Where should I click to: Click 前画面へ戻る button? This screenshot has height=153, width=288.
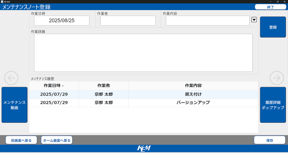(21, 140)
